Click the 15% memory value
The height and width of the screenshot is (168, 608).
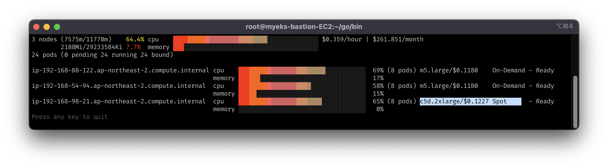coord(378,94)
